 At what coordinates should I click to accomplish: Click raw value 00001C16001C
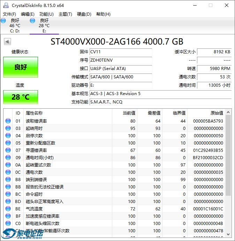pos(208,209)
